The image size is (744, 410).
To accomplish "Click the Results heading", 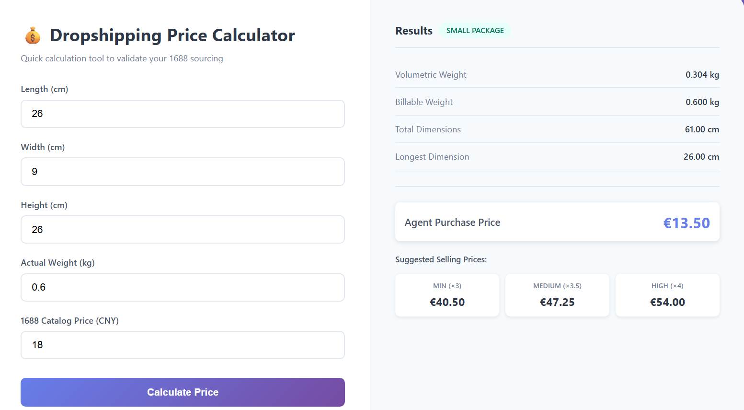I will click(414, 31).
